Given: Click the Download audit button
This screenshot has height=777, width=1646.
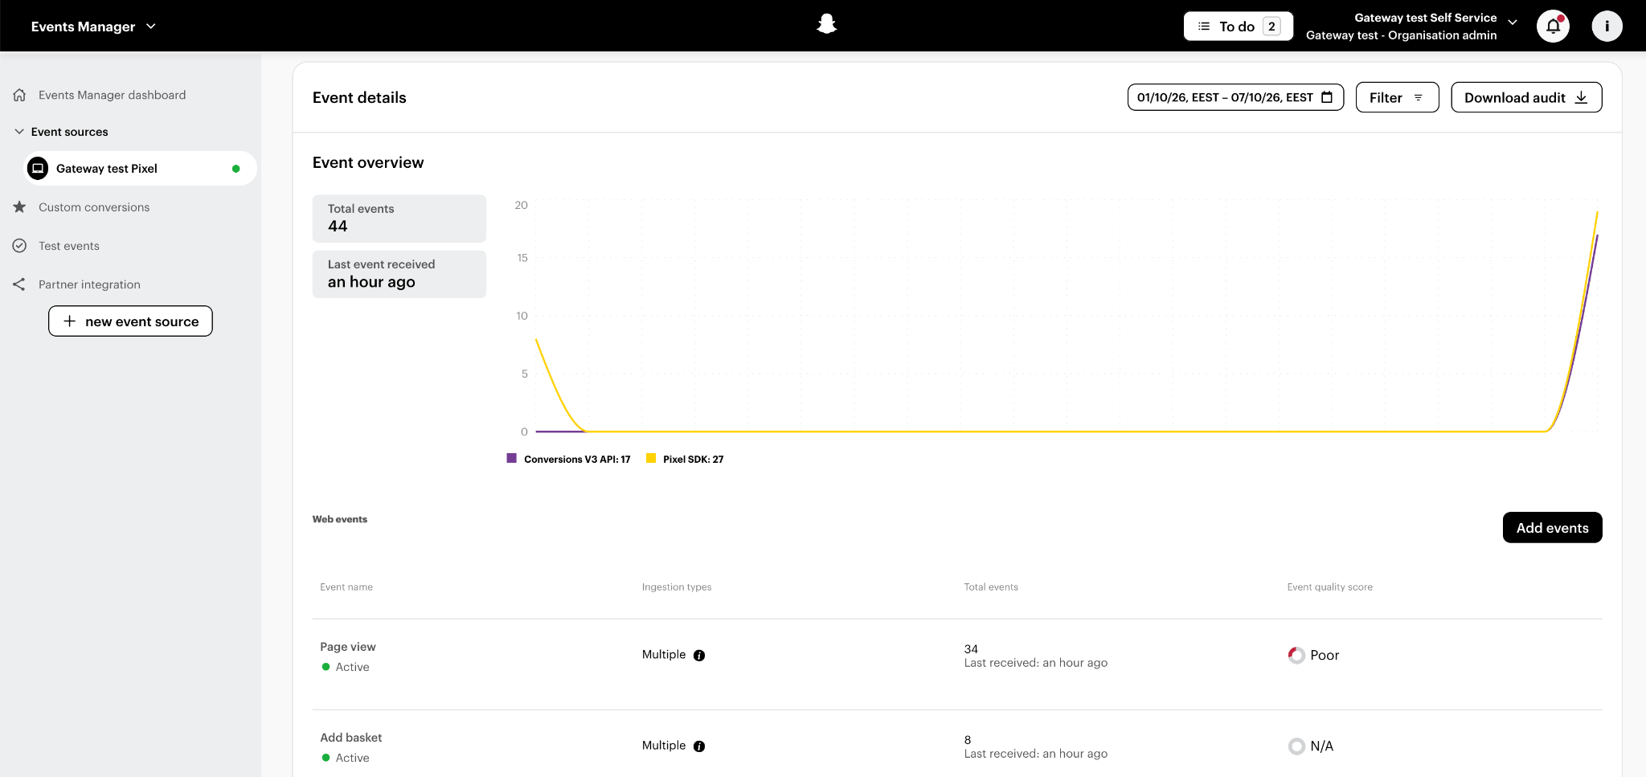Looking at the screenshot, I should tap(1526, 97).
